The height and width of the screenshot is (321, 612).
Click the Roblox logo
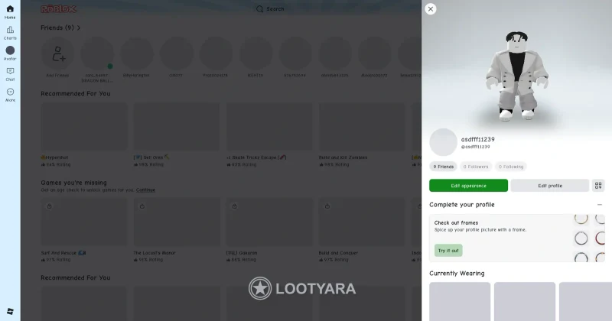[x=59, y=9]
